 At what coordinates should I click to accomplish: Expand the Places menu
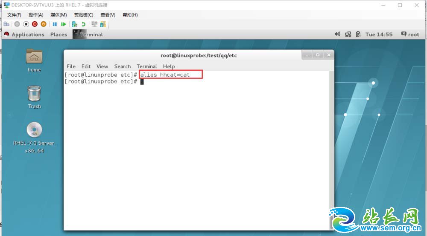(x=58, y=35)
